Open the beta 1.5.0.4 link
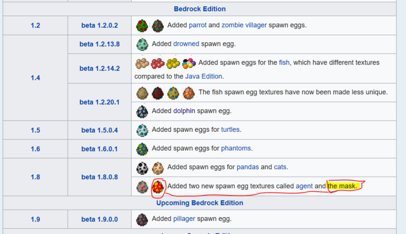Screen dimensions: 406x234 pos(100,130)
